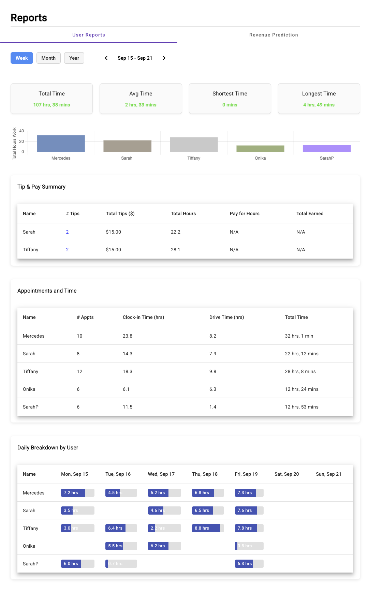The image size is (369, 592).
Task: Click the Mon, Sep 15 column header
Action: tap(74, 474)
